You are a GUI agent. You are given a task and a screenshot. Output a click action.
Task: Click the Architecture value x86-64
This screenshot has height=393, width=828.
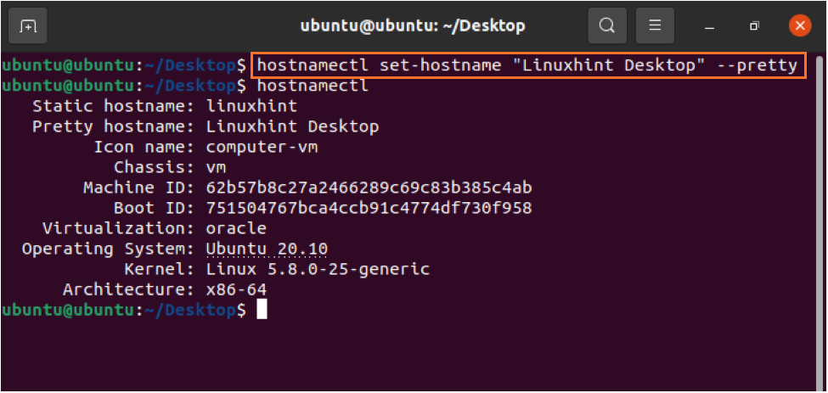tap(236, 289)
